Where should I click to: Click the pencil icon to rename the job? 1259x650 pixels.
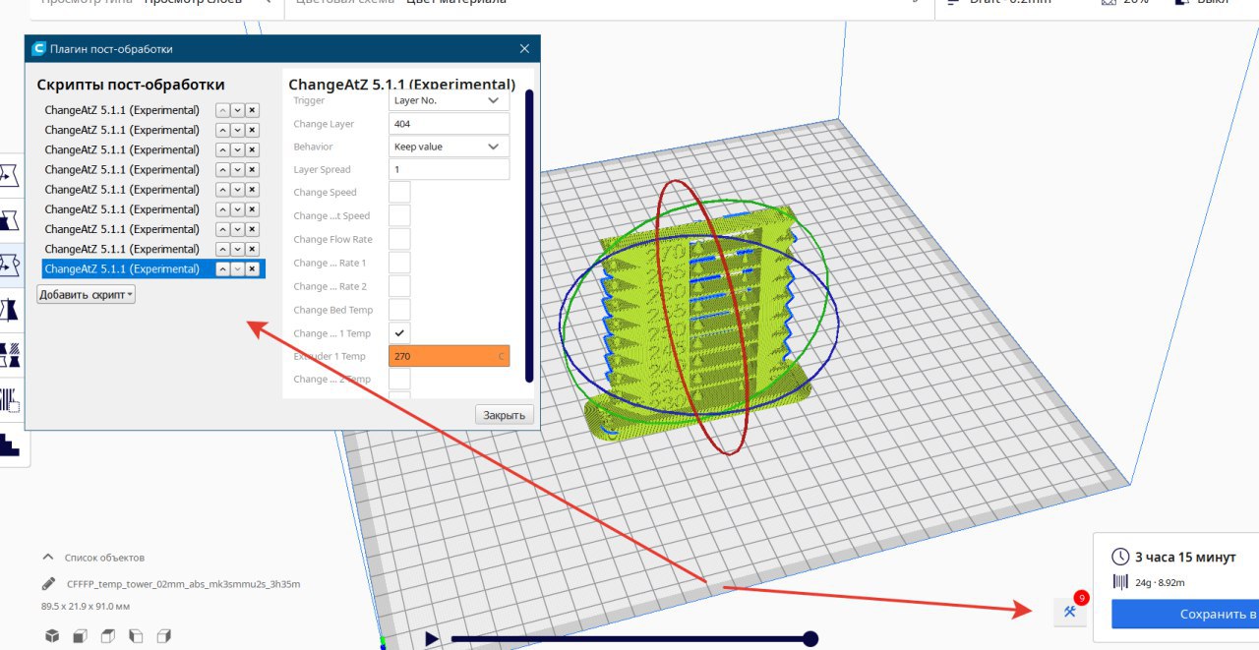click(49, 584)
